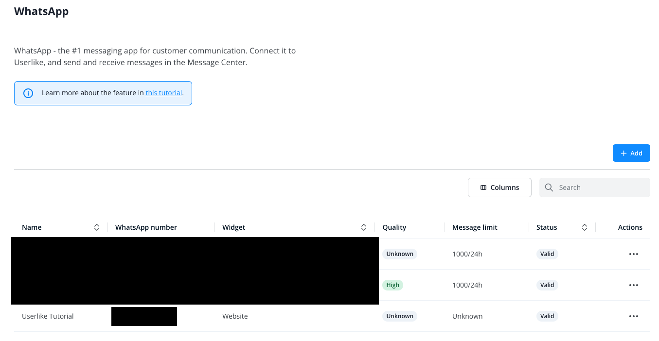Click the WhatsApp number column header
This screenshot has width=659, height=341.
(146, 227)
